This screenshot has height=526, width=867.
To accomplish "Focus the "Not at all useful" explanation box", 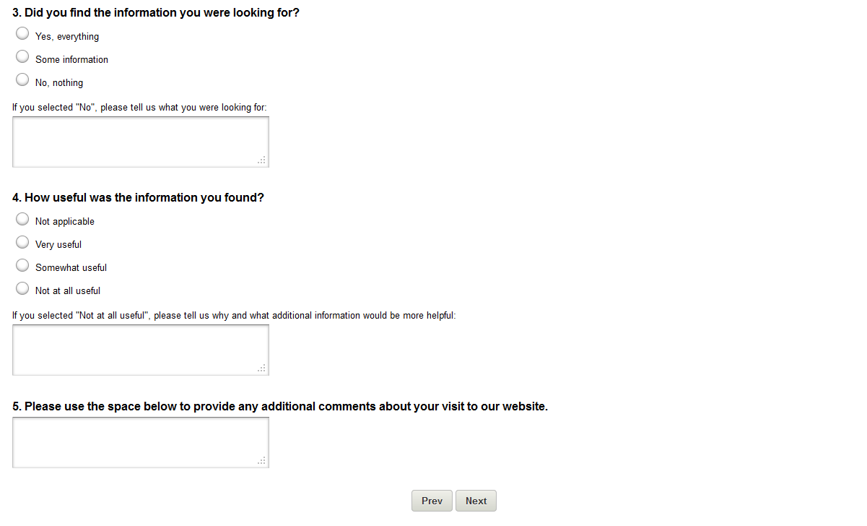I will coord(140,350).
